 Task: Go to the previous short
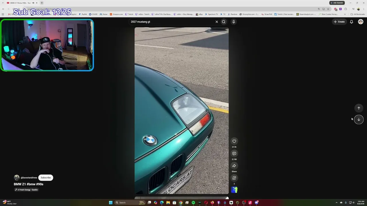(359, 108)
